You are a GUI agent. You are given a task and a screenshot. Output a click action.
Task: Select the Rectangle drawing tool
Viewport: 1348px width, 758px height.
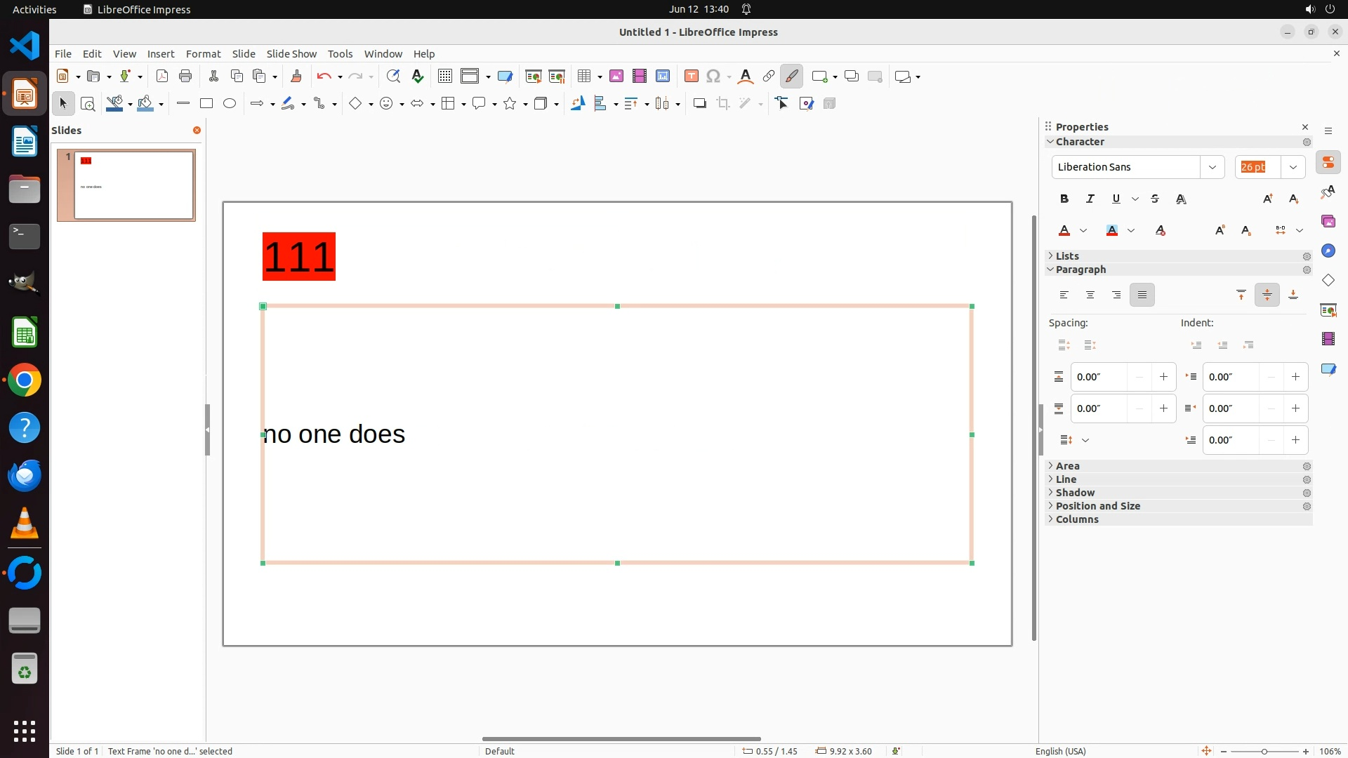pos(206,104)
